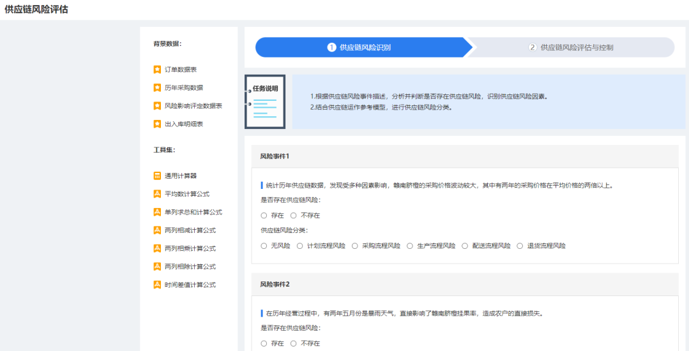Click the 风险事件2 header

click(x=465, y=284)
